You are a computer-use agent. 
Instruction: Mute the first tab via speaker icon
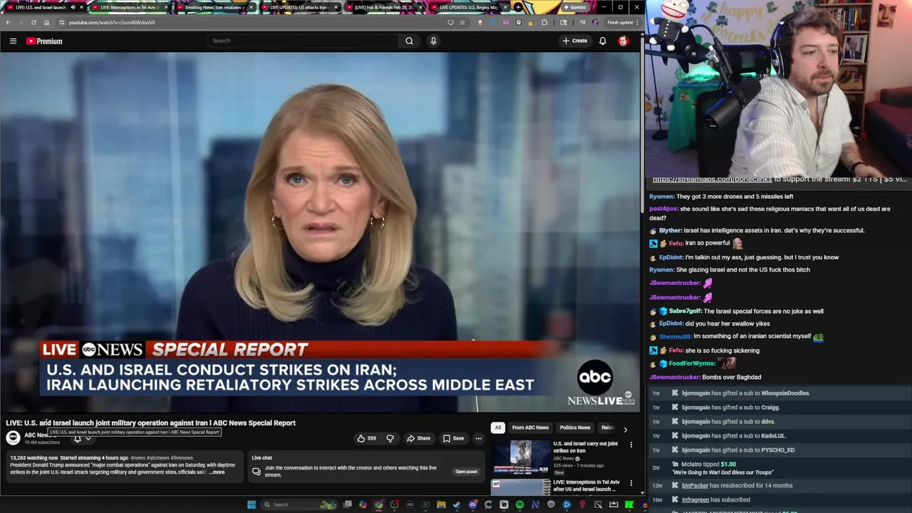(x=73, y=7)
